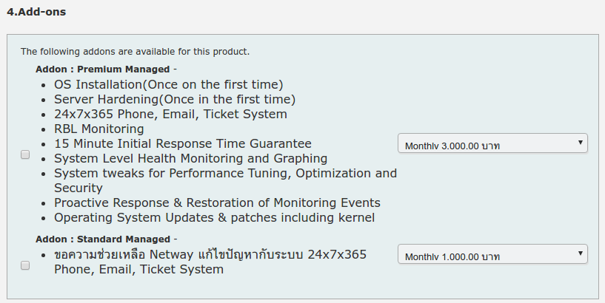Select the 24x7x365 Phone, Email Premium item
Screen dimensions: 605x303
point(170,115)
